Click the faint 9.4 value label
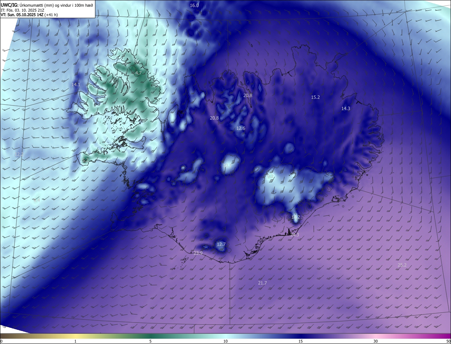The height and width of the screenshot is (344, 451). 37,200
